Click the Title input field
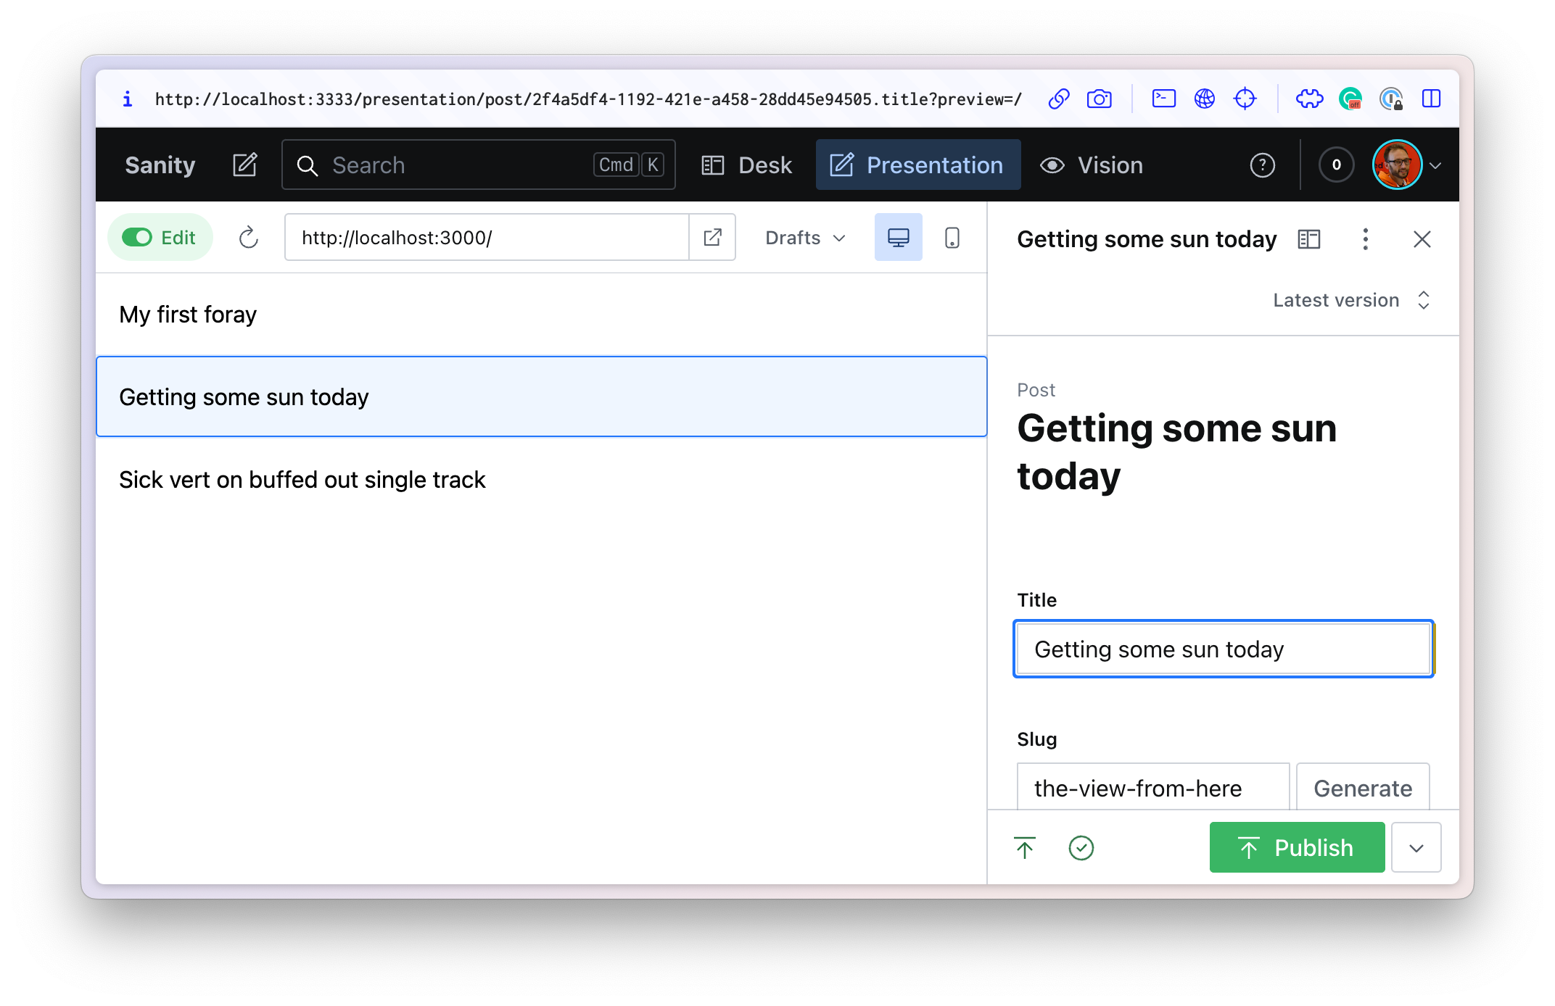The image size is (1555, 1006). coord(1224,649)
